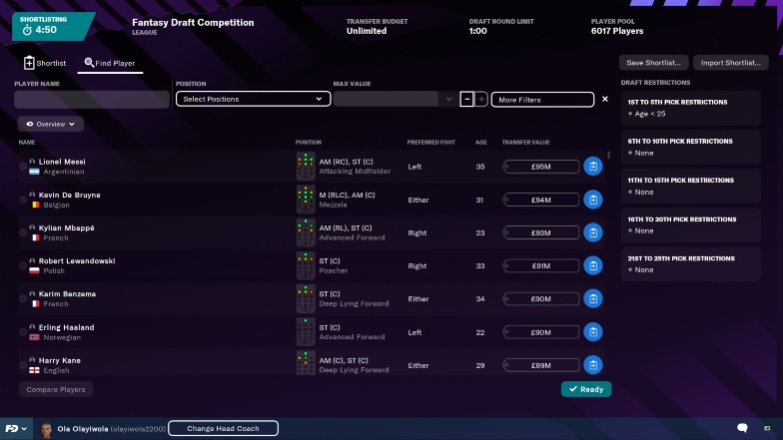Add Kevin De Bruyne to shortlist
783x440 pixels.
(x=593, y=200)
